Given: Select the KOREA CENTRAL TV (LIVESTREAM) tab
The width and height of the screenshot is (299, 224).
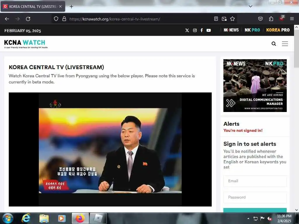Looking at the screenshot, I should pyautogui.click(x=33, y=6).
